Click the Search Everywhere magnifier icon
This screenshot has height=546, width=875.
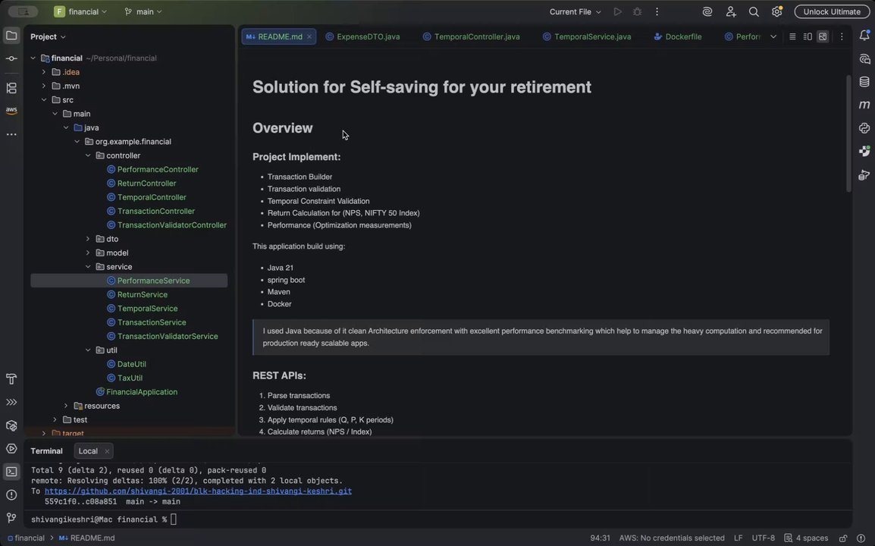[754, 12]
